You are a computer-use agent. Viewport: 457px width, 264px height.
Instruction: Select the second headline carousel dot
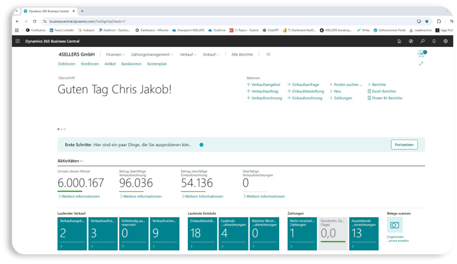coord(62,129)
